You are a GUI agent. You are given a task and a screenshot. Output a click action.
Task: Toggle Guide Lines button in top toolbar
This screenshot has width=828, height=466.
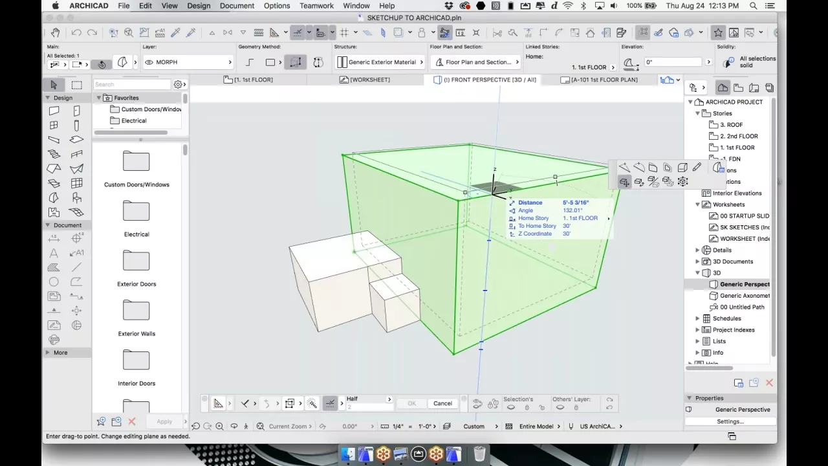[298, 32]
